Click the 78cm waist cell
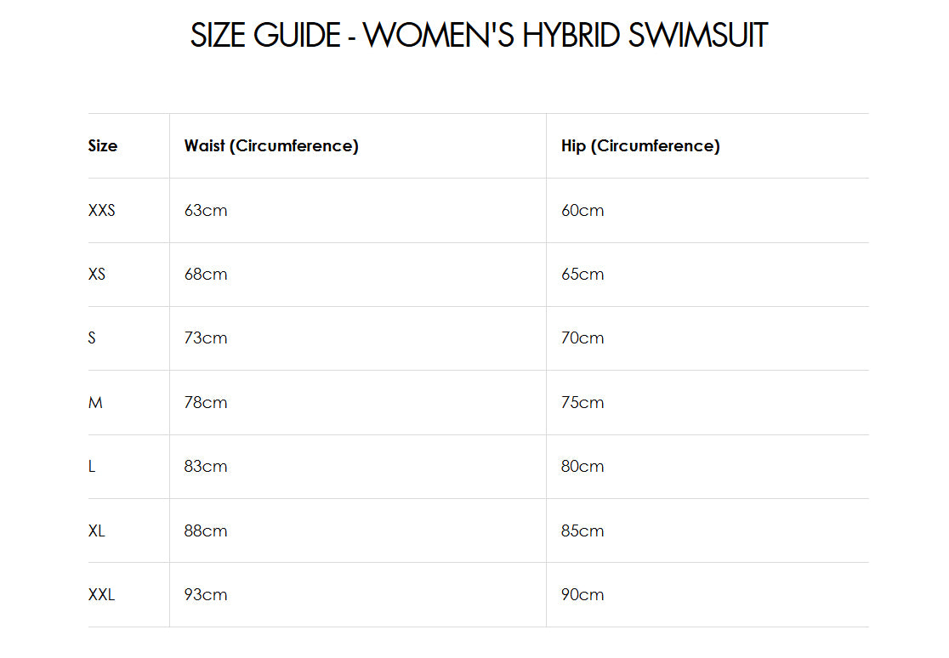Image resolution: width=949 pixels, height=658 pixels. point(206,402)
